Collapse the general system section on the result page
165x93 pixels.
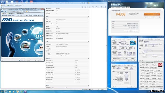coord(88,42)
